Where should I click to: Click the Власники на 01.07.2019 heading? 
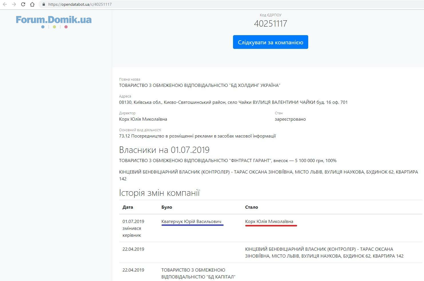pyautogui.click(x=164, y=150)
